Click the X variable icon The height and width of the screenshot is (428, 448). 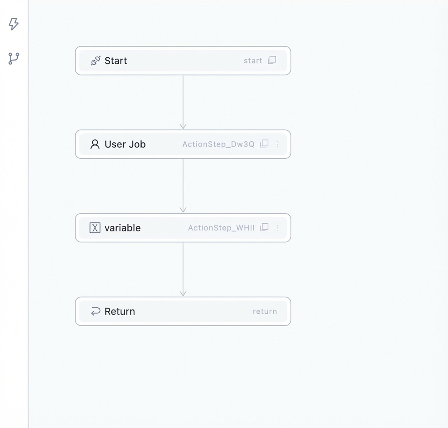95,228
